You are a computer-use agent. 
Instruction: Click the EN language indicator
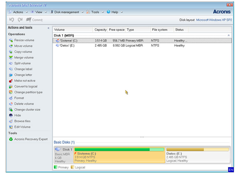click(x=231, y=170)
